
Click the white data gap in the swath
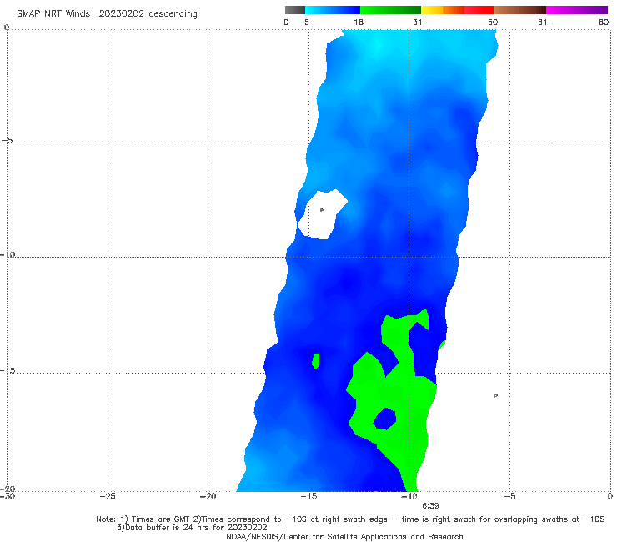[321, 214]
